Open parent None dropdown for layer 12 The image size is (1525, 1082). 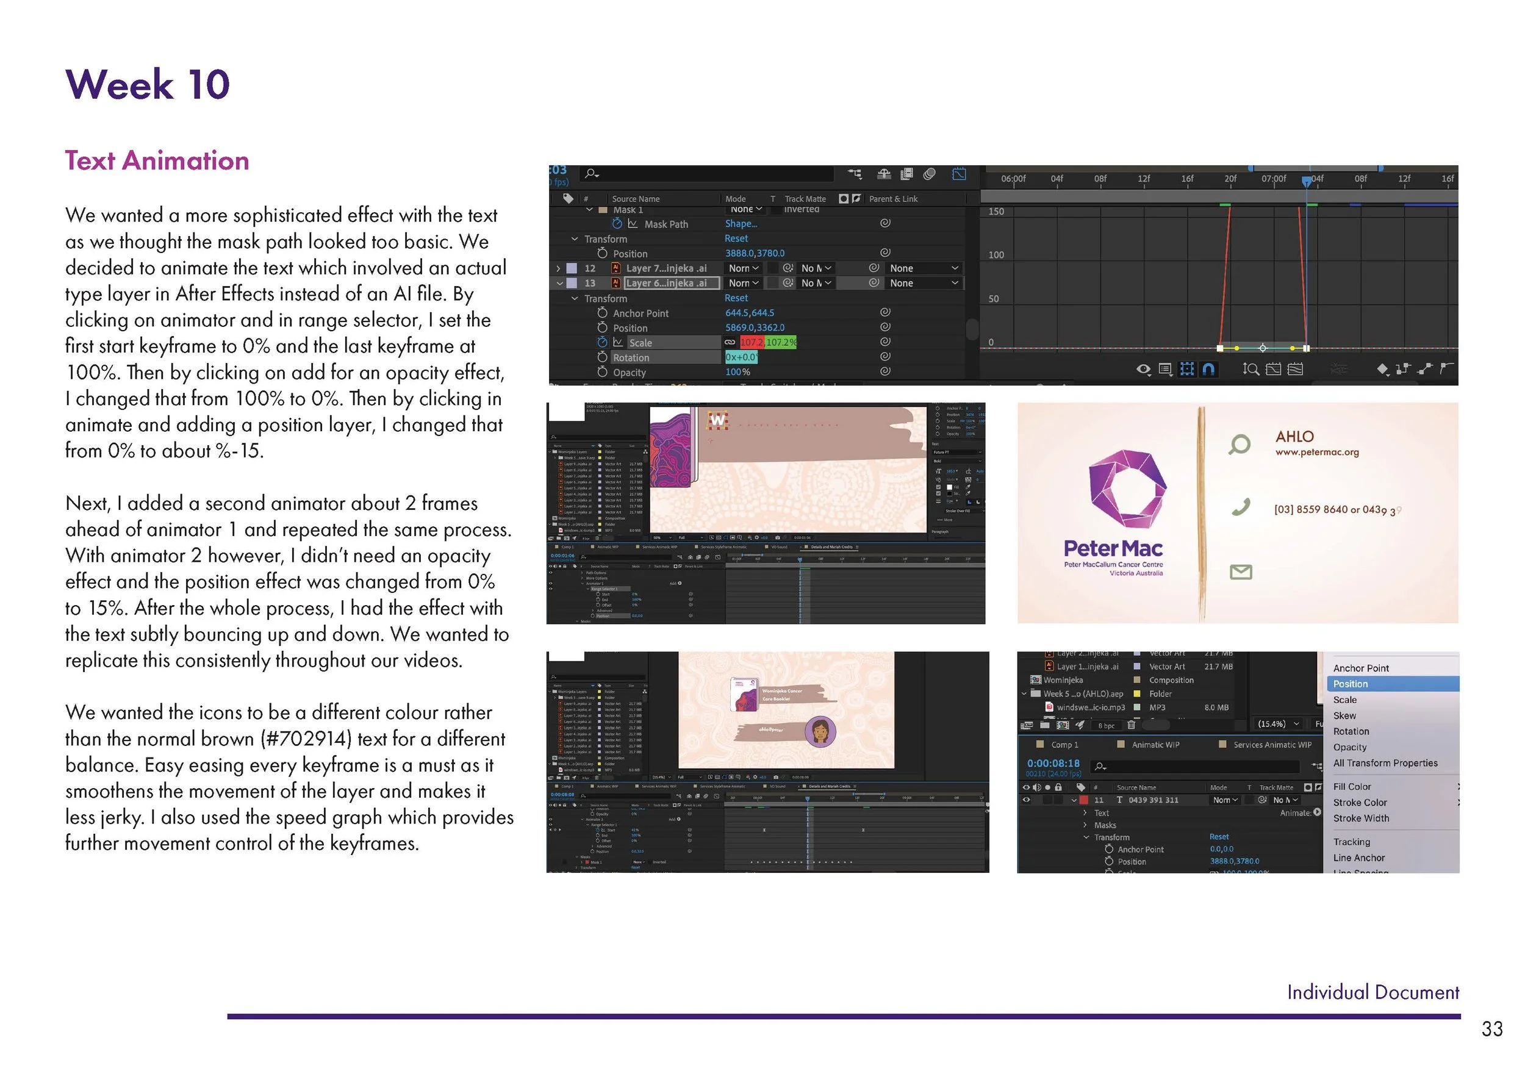[x=924, y=268]
